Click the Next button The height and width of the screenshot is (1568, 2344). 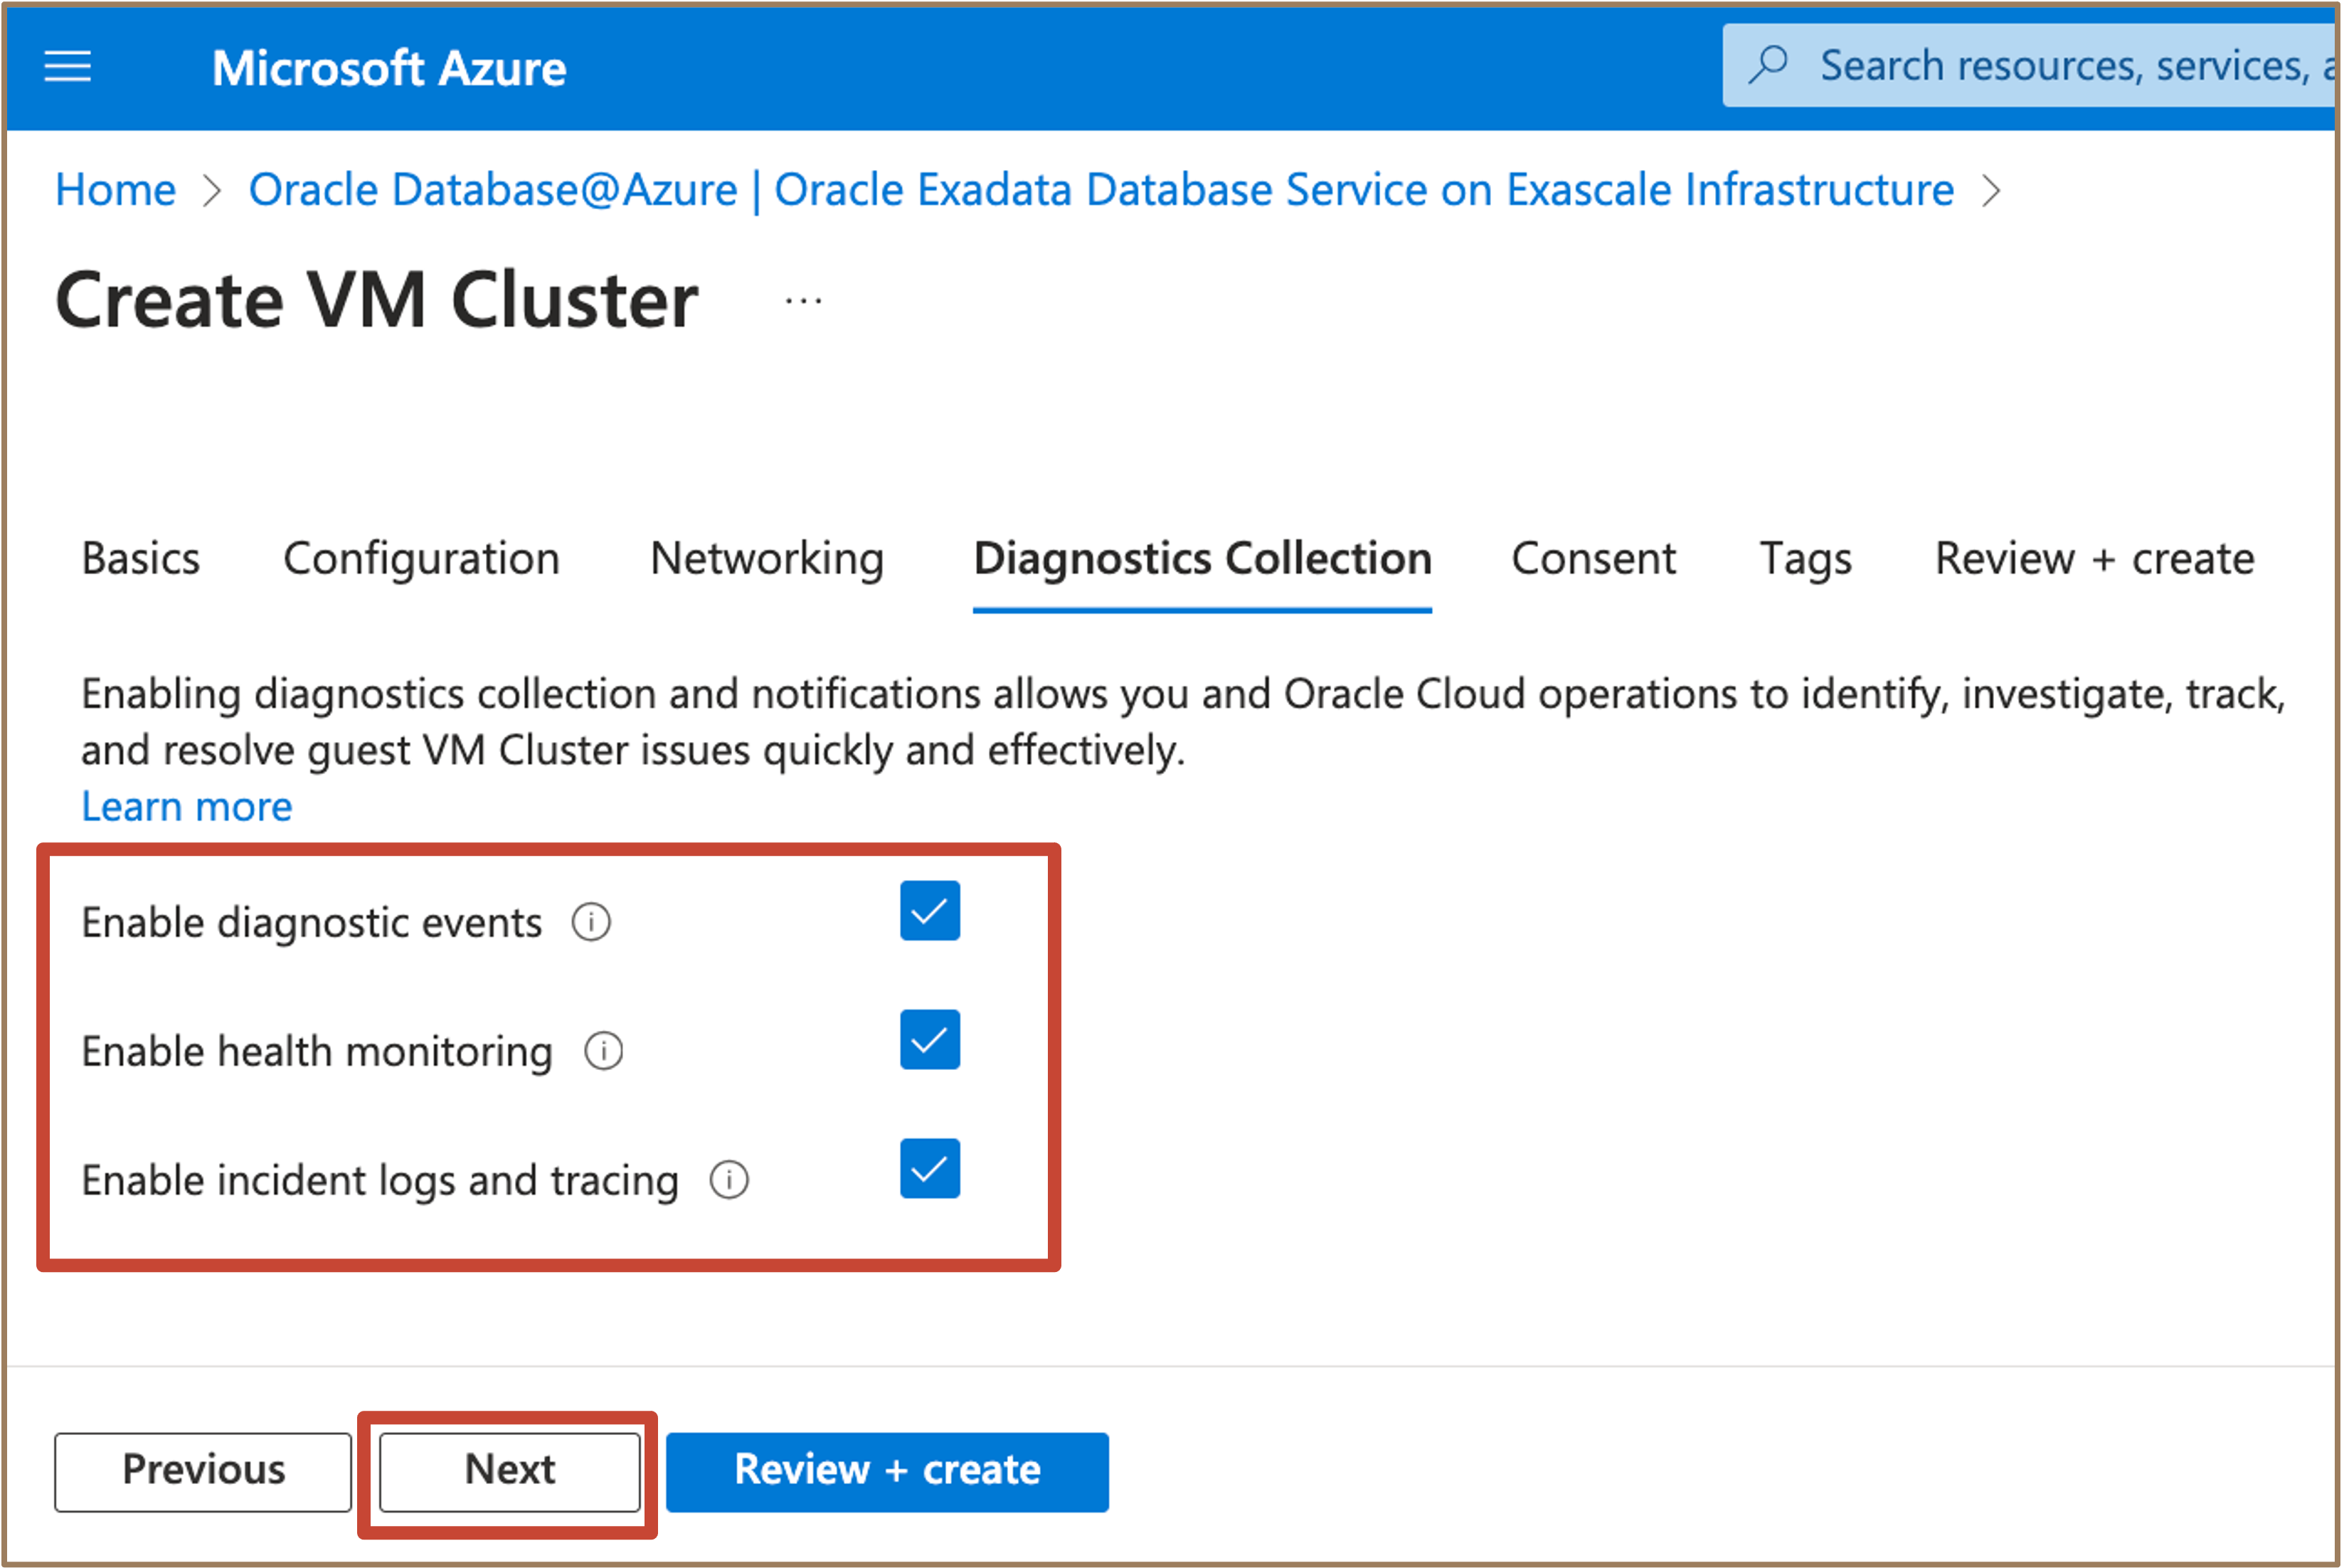coord(510,1472)
